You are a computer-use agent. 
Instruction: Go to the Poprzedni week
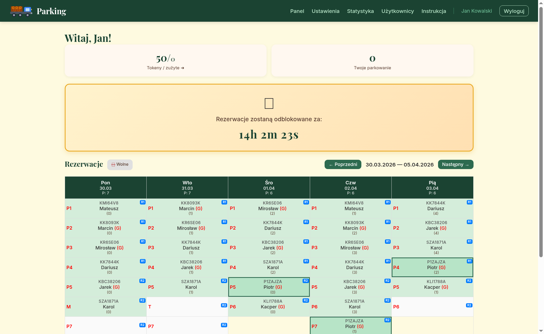tap(343, 164)
